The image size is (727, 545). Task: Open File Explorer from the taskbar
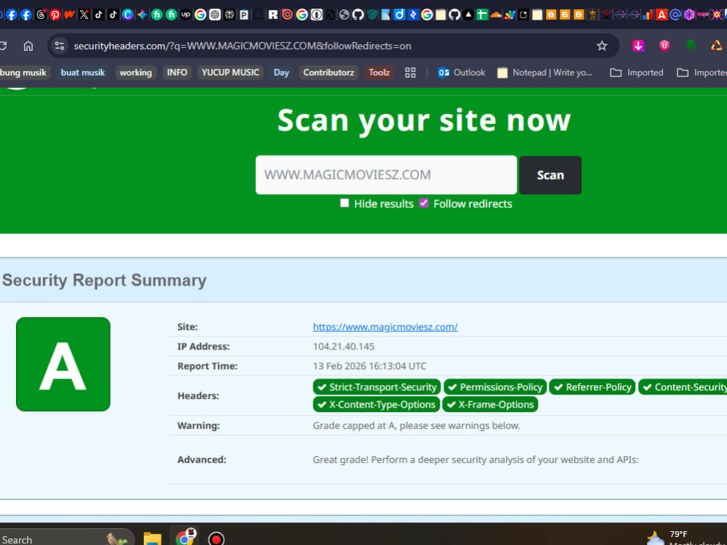153,538
